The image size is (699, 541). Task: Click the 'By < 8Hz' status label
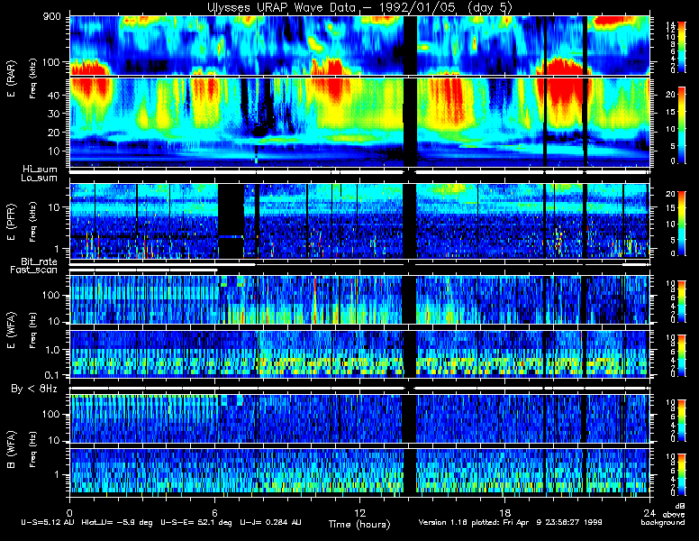[34, 390]
